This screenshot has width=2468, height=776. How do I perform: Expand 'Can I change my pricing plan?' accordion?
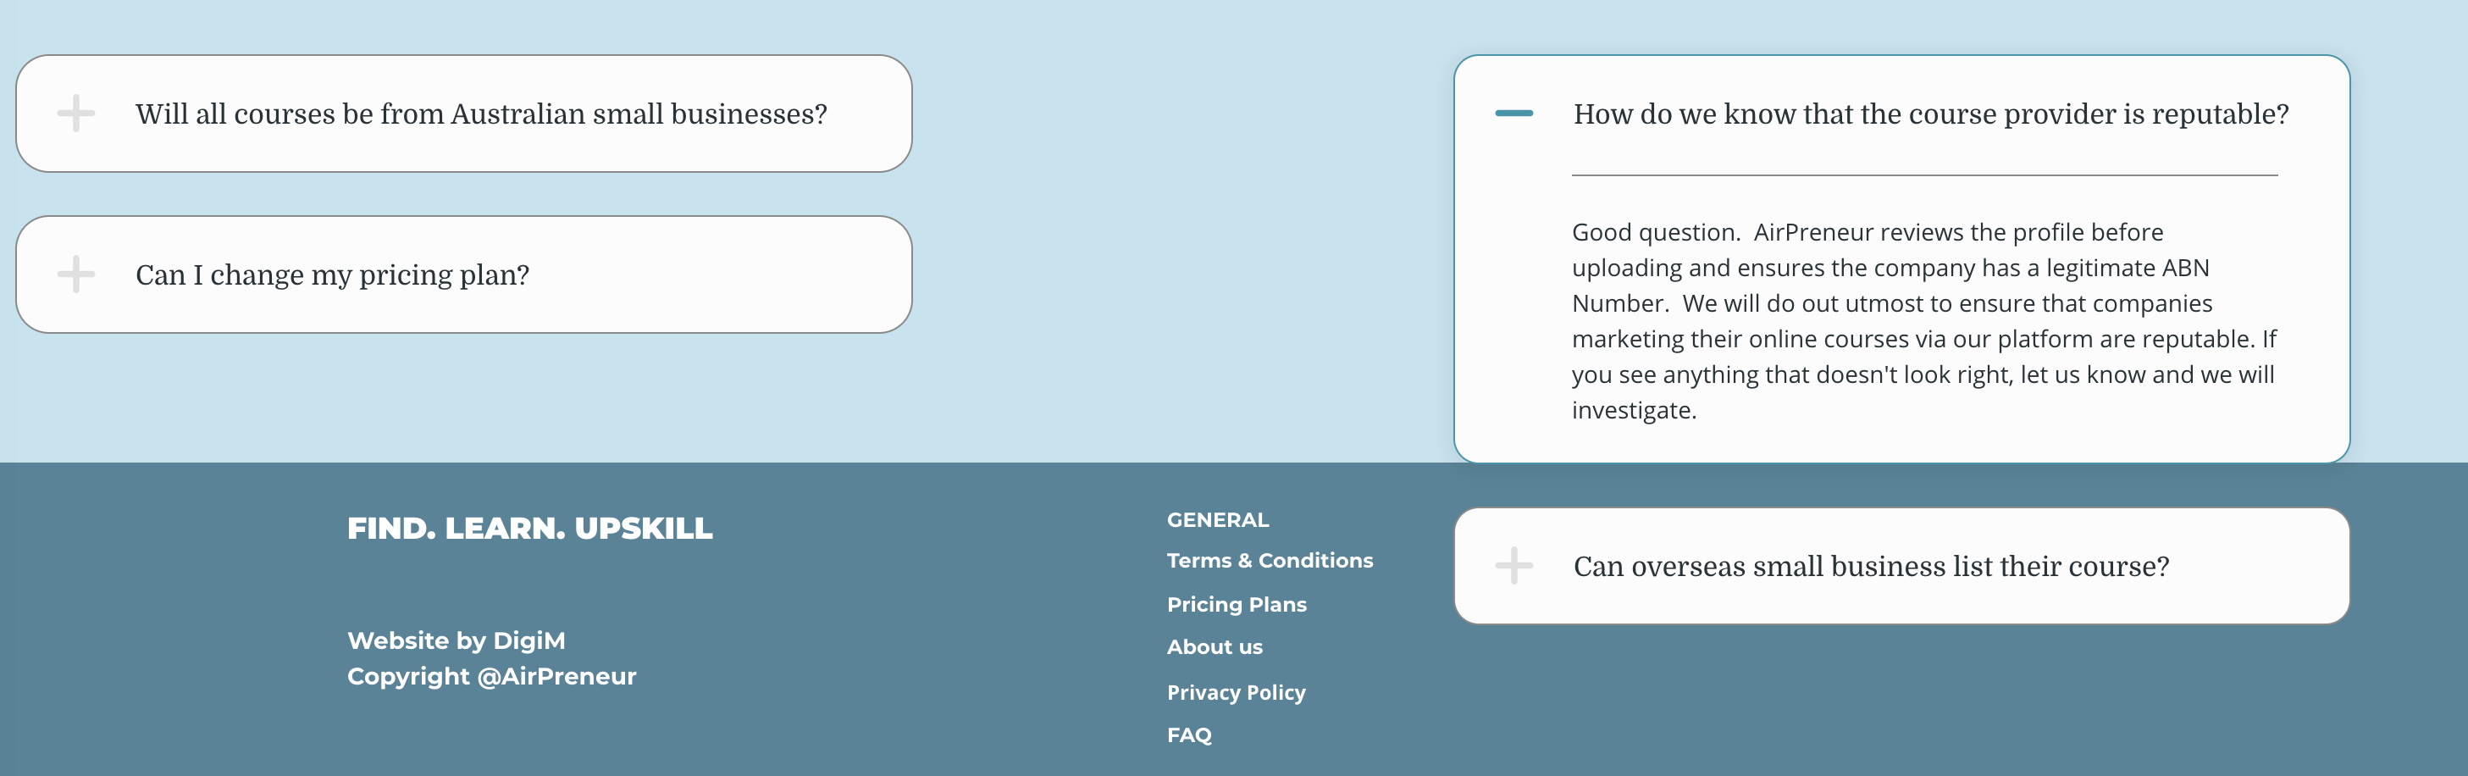coord(464,274)
